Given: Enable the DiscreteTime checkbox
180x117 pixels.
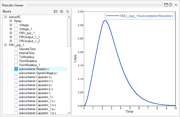Looking at the screenshot, I should [16, 49].
